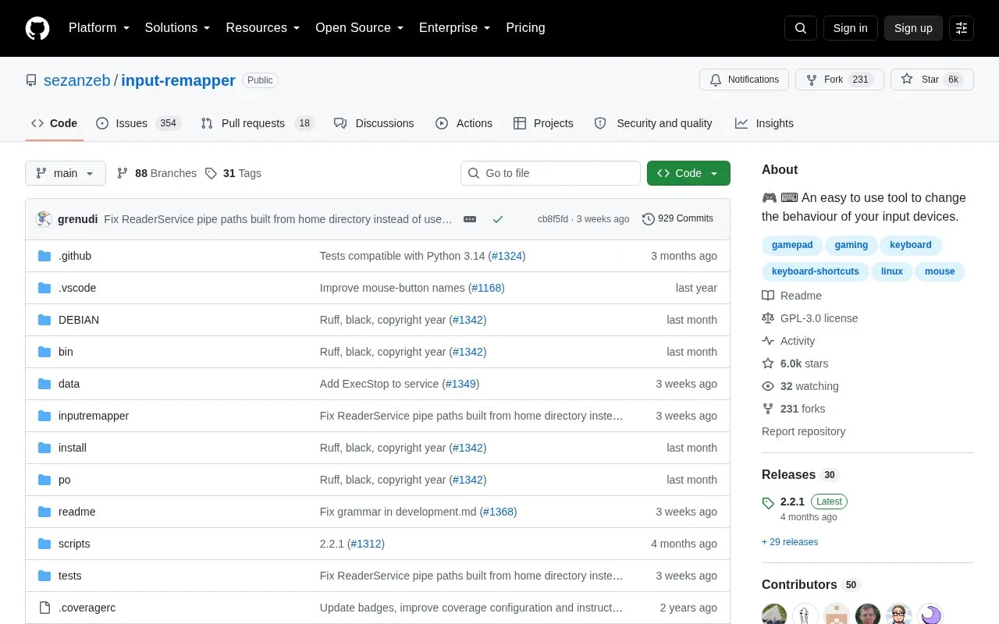Open the 929 Commits history
Image resolution: width=999 pixels, height=624 pixels.
pyautogui.click(x=677, y=219)
